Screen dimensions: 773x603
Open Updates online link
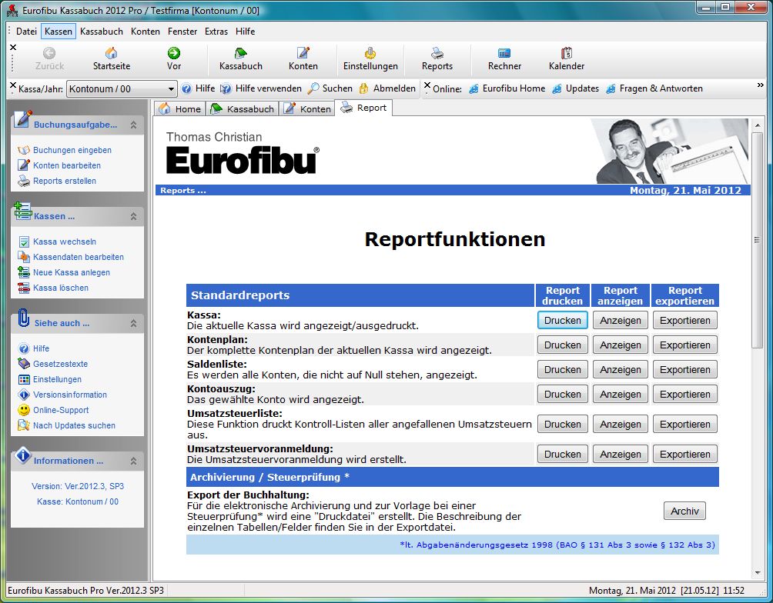pyautogui.click(x=576, y=88)
